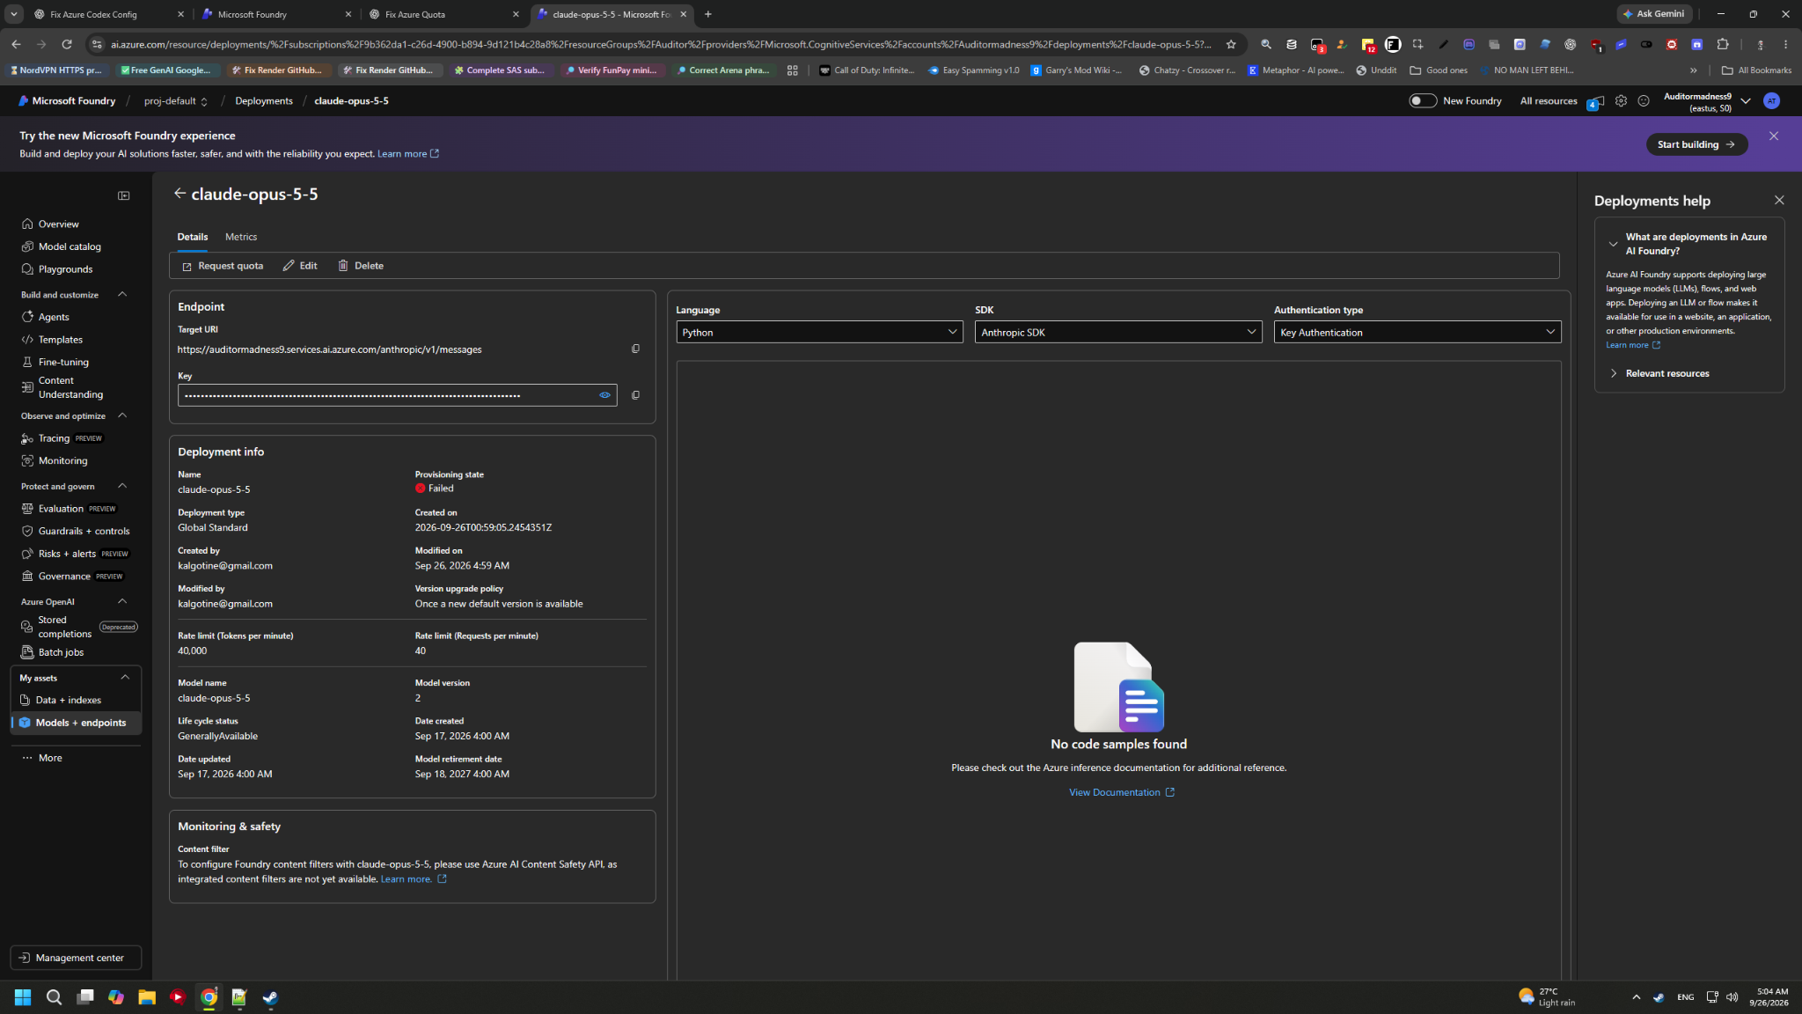Open the View Documentation link
1802x1014 pixels.
[1121, 792]
